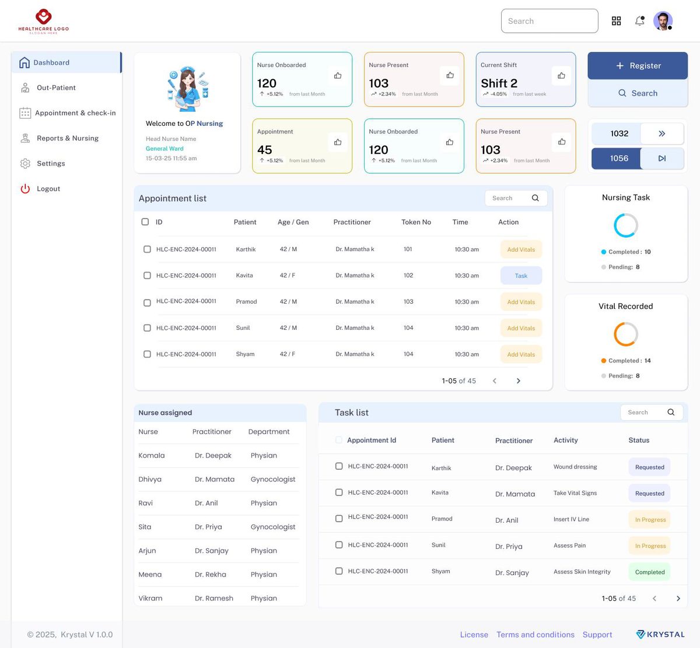Check the Shyam row in Appointment list
This screenshot has height=648, width=700.
point(147,354)
